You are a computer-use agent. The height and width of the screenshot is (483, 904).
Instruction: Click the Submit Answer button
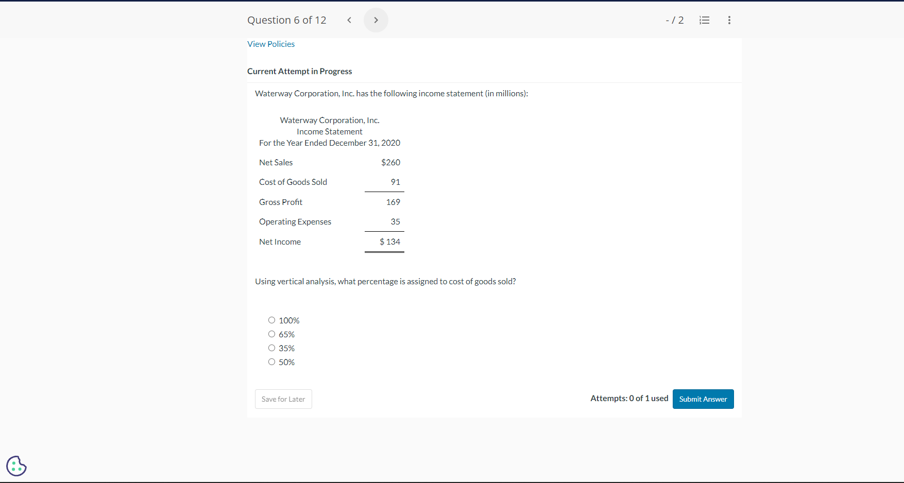pos(703,399)
